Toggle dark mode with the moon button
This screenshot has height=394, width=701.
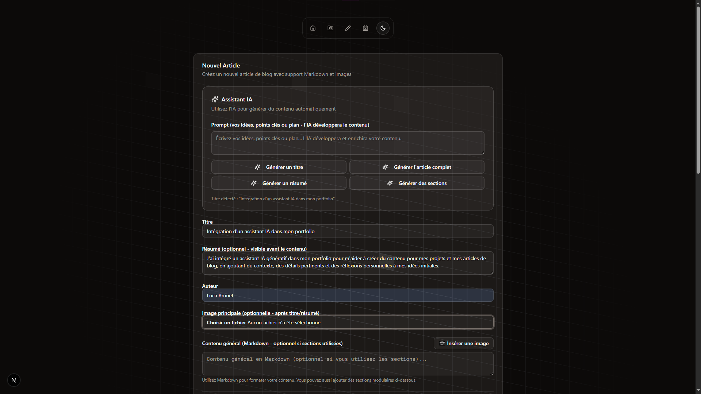(x=383, y=28)
